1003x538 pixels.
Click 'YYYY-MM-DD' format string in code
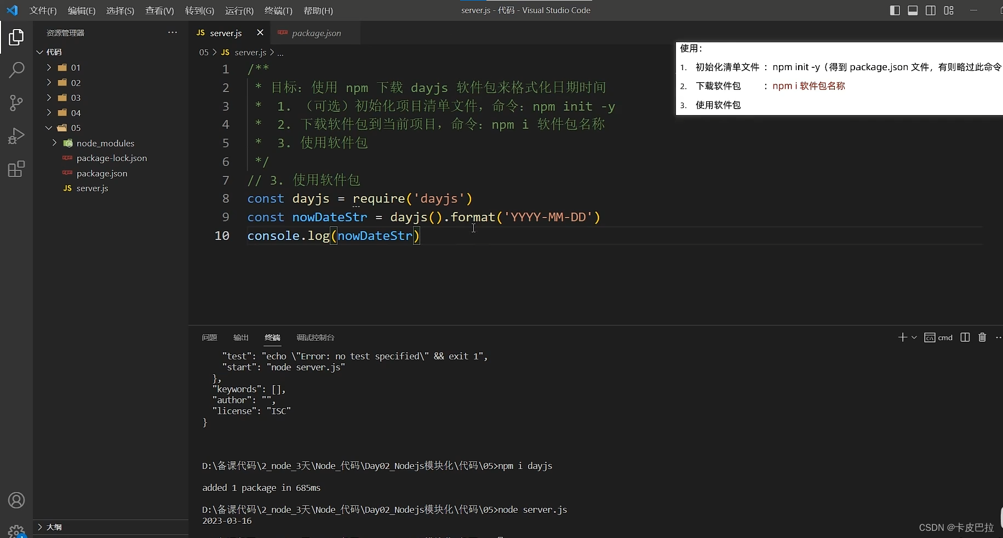click(x=548, y=217)
